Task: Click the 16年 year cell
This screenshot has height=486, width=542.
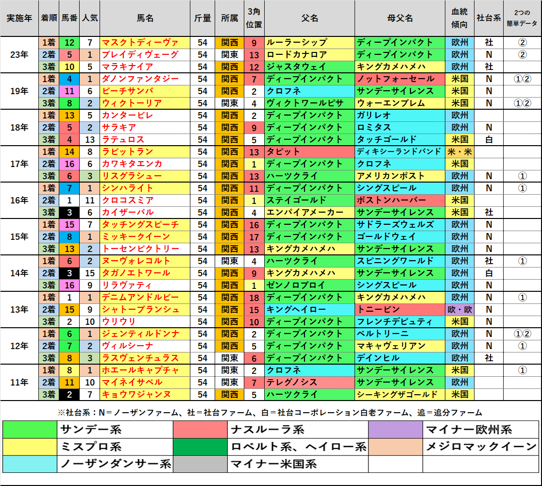Action: point(19,201)
